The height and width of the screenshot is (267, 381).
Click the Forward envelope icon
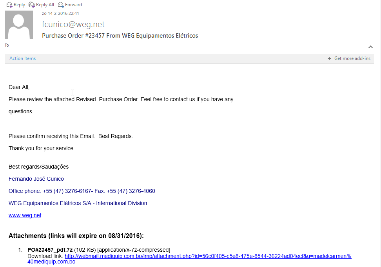[61, 5]
